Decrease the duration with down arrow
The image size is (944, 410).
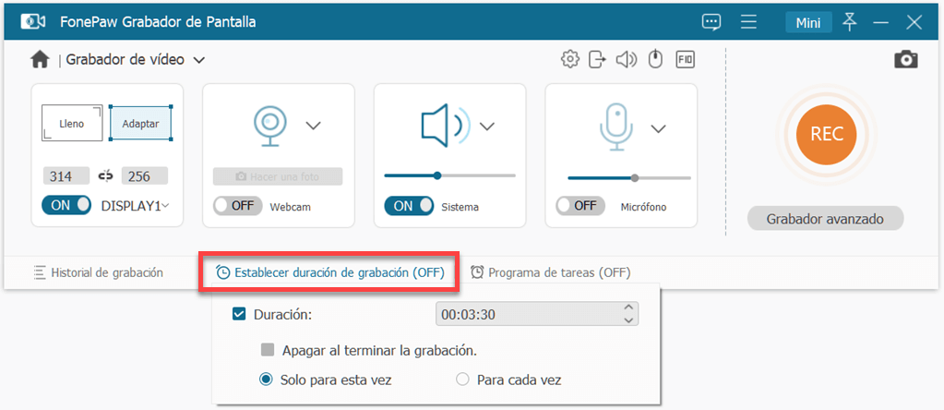pos(629,320)
